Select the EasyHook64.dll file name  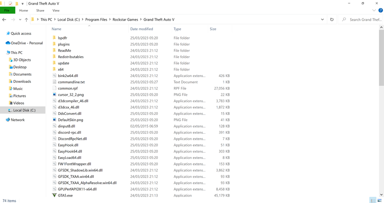[x=70, y=151]
